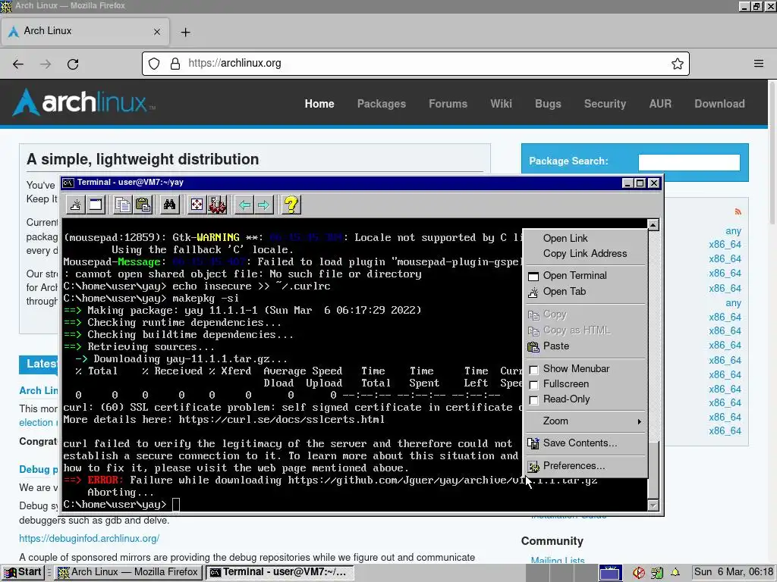The height and width of the screenshot is (582, 777).
Task: Click the Copy icon in terminal toolbar
Action: (x=122, y=205)
